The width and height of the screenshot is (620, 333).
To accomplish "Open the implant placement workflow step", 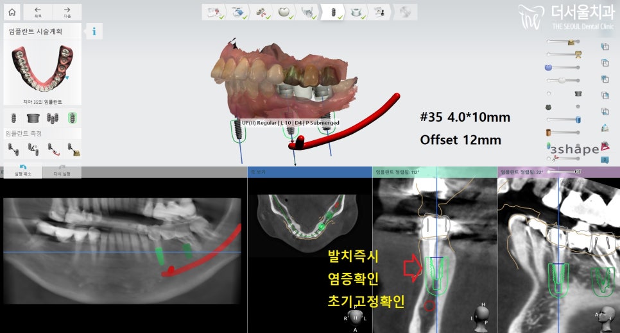I will pyautogui.click(x=332, y=12).
